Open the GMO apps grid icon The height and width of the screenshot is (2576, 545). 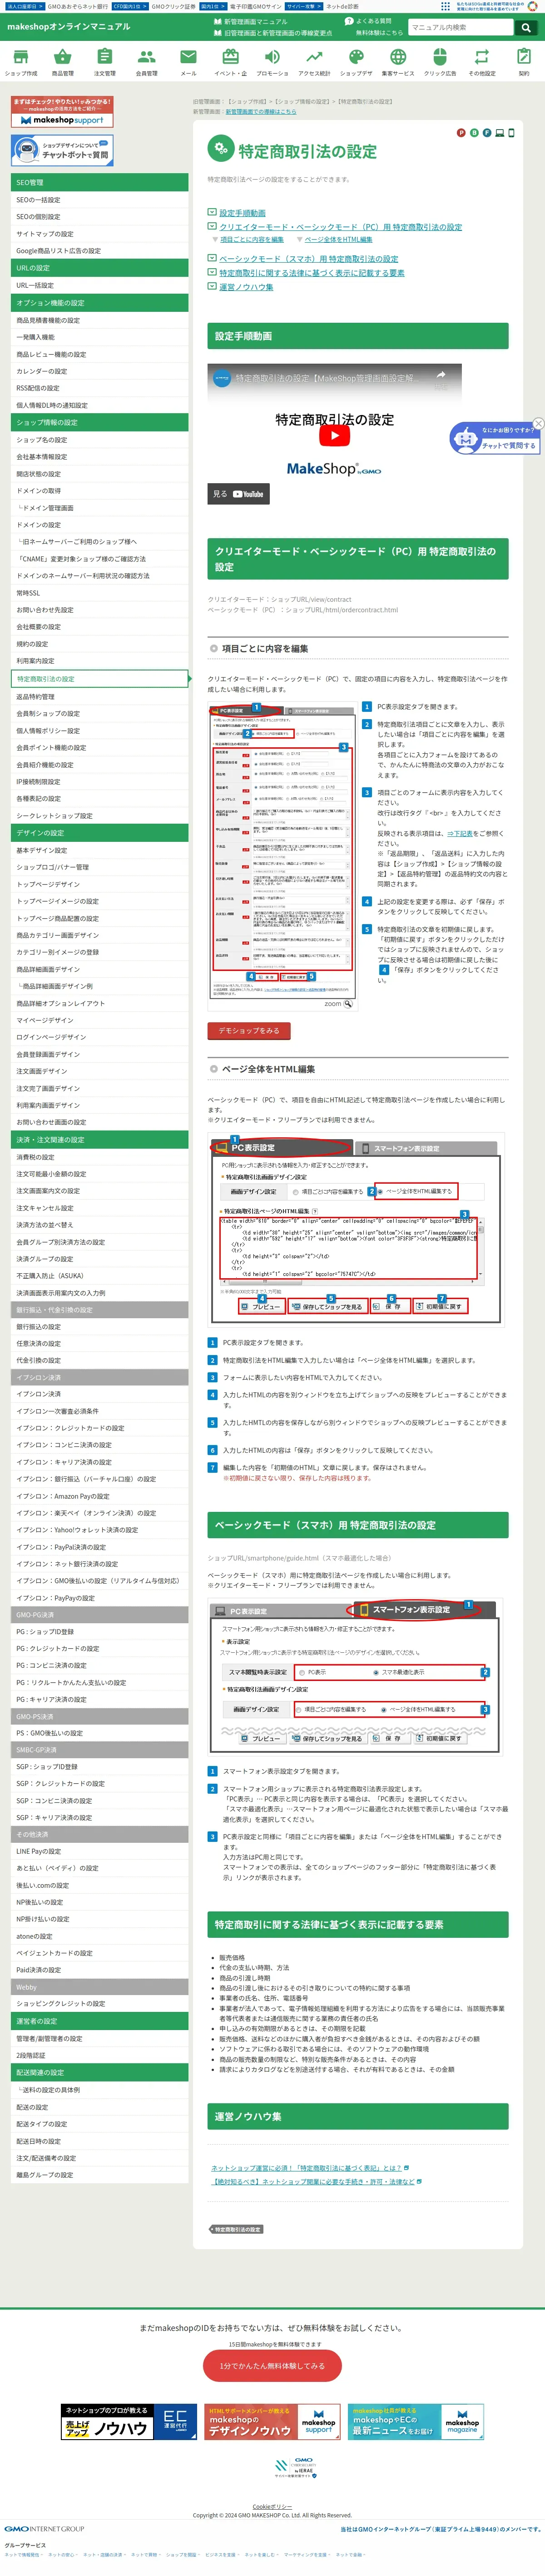click(x=446, y=6)
